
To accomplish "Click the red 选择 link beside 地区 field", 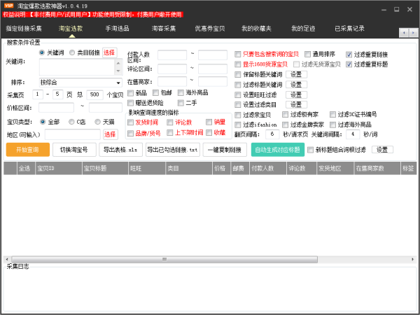I will point(111,134).
